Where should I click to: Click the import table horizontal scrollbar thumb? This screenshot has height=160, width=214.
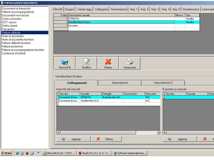(x=98, y=133)
